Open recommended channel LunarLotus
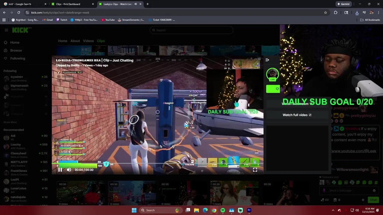The image size is (383, 215). [25, 190]
